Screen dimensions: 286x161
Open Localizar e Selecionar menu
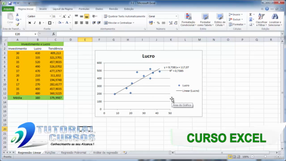[275, 20]
